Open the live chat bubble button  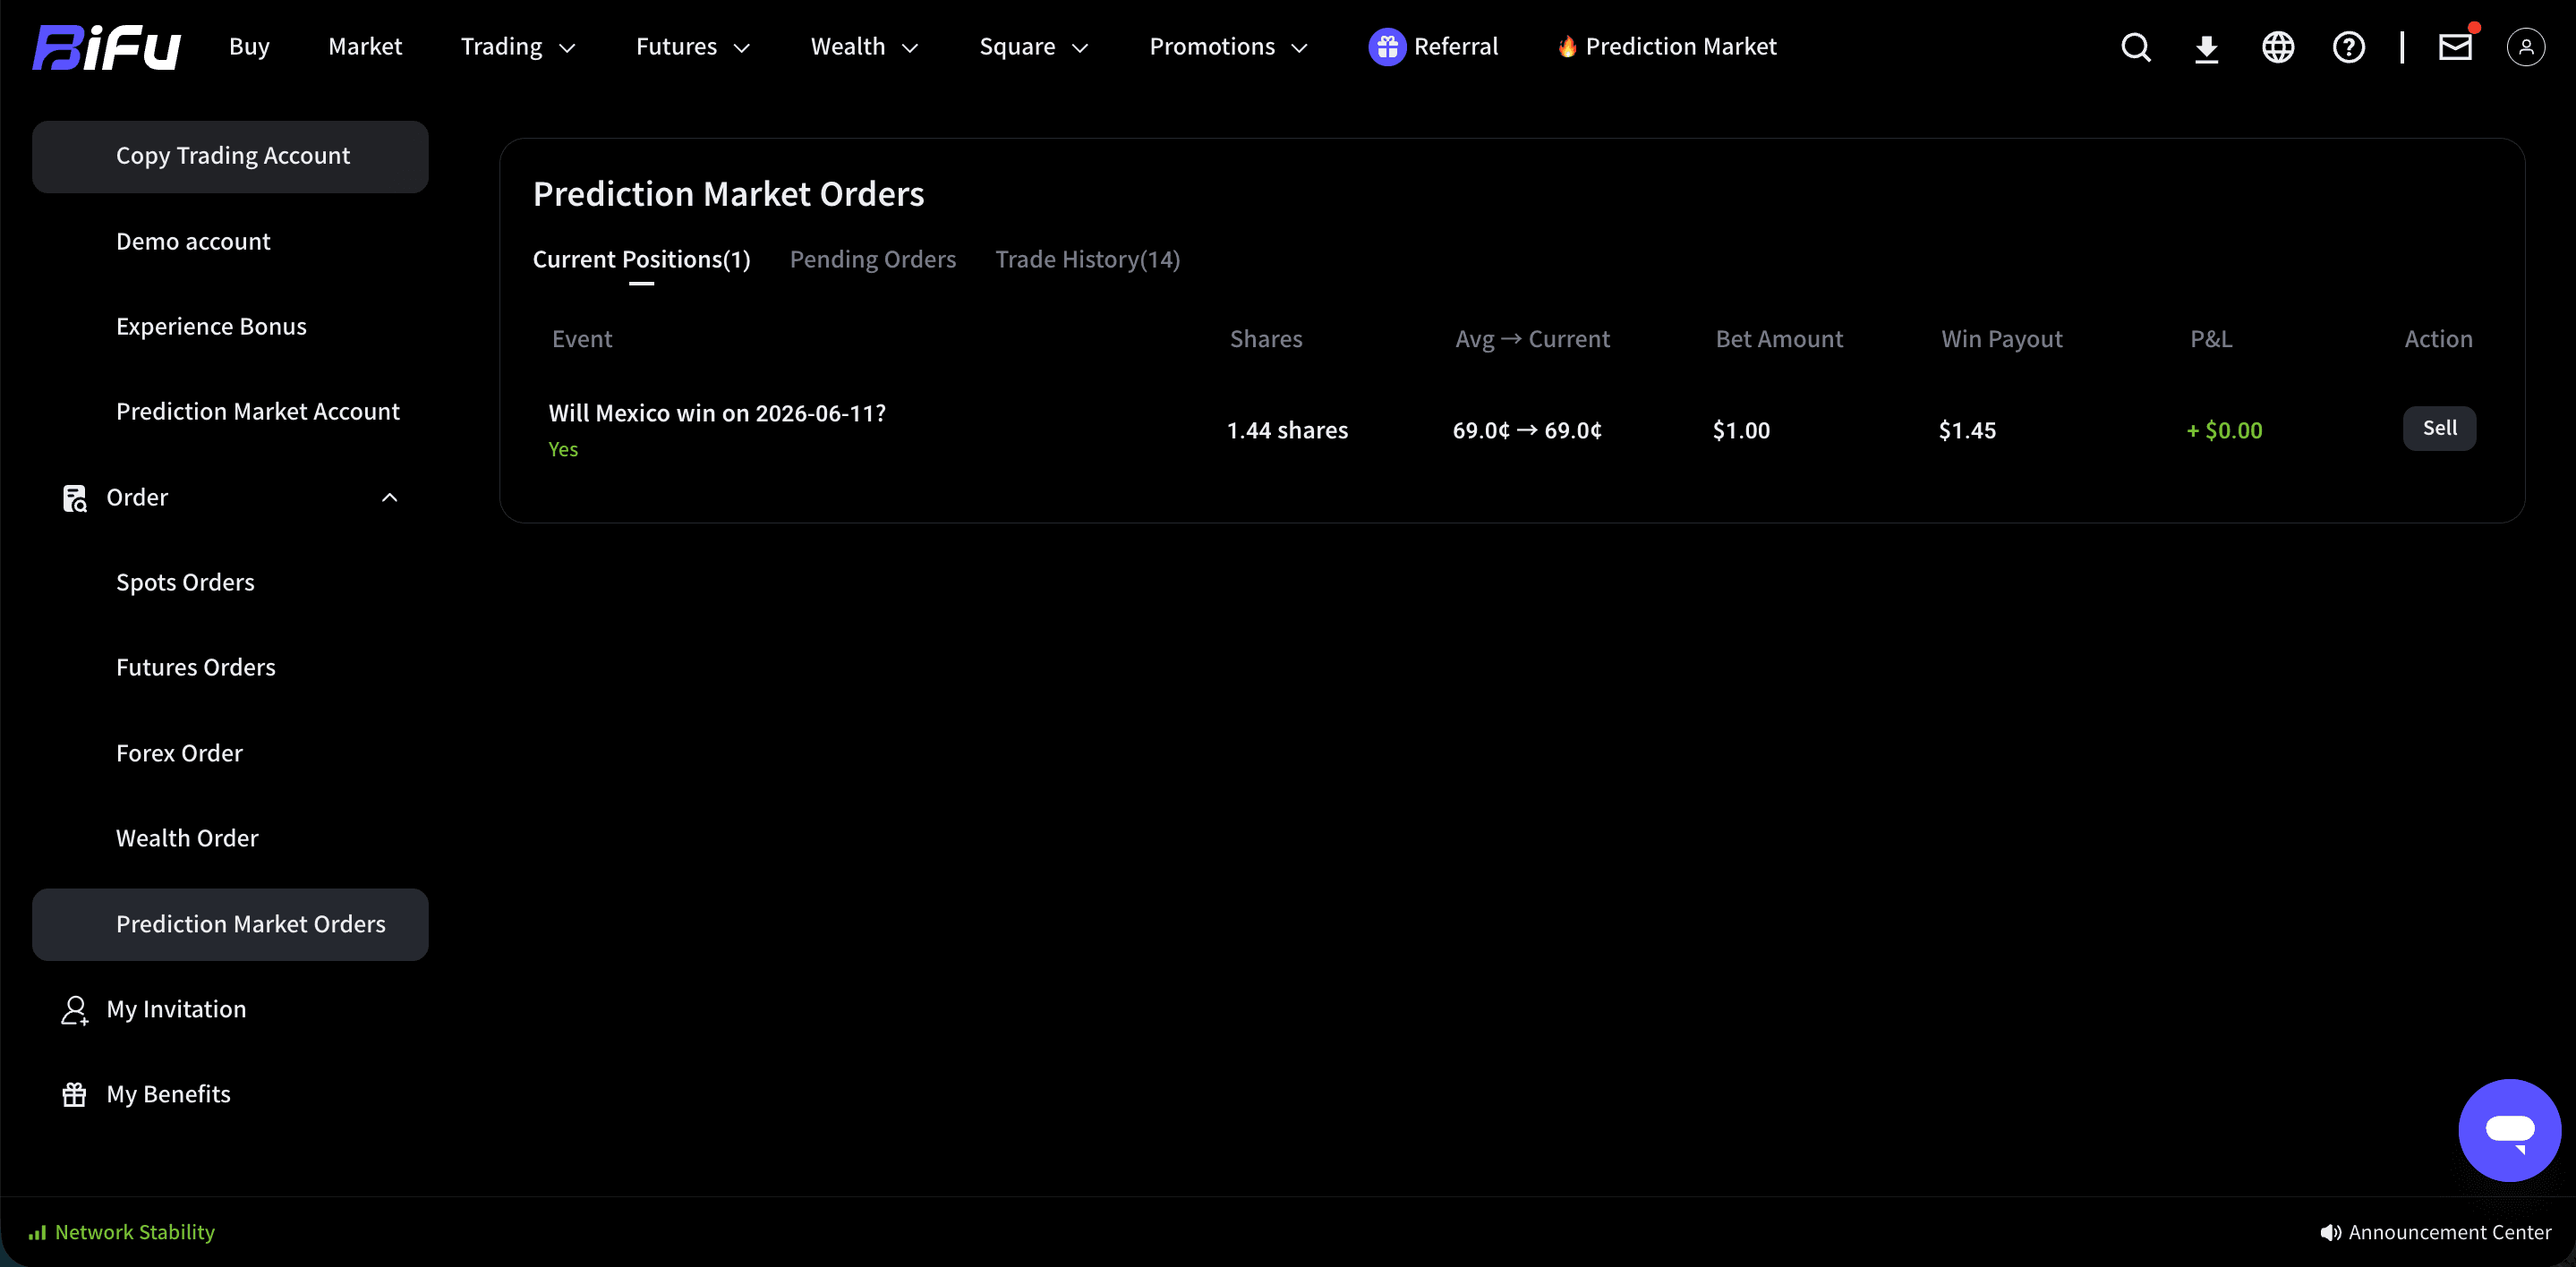coord(2509,1130)
